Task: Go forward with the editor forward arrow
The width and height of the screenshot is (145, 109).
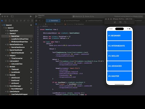Action: point(42,21)
